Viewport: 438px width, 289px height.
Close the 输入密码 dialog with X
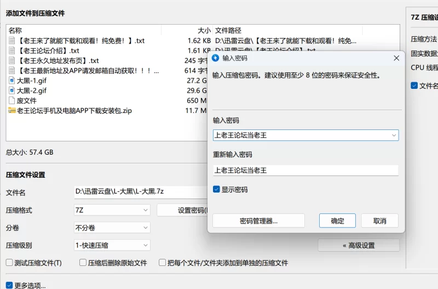[x=396, y=58]
